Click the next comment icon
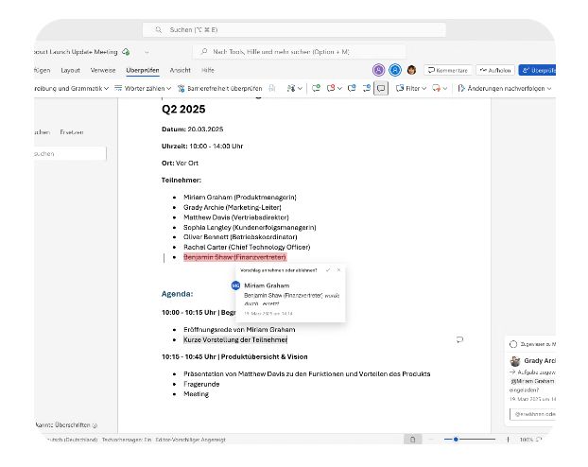 coord(367,88)
